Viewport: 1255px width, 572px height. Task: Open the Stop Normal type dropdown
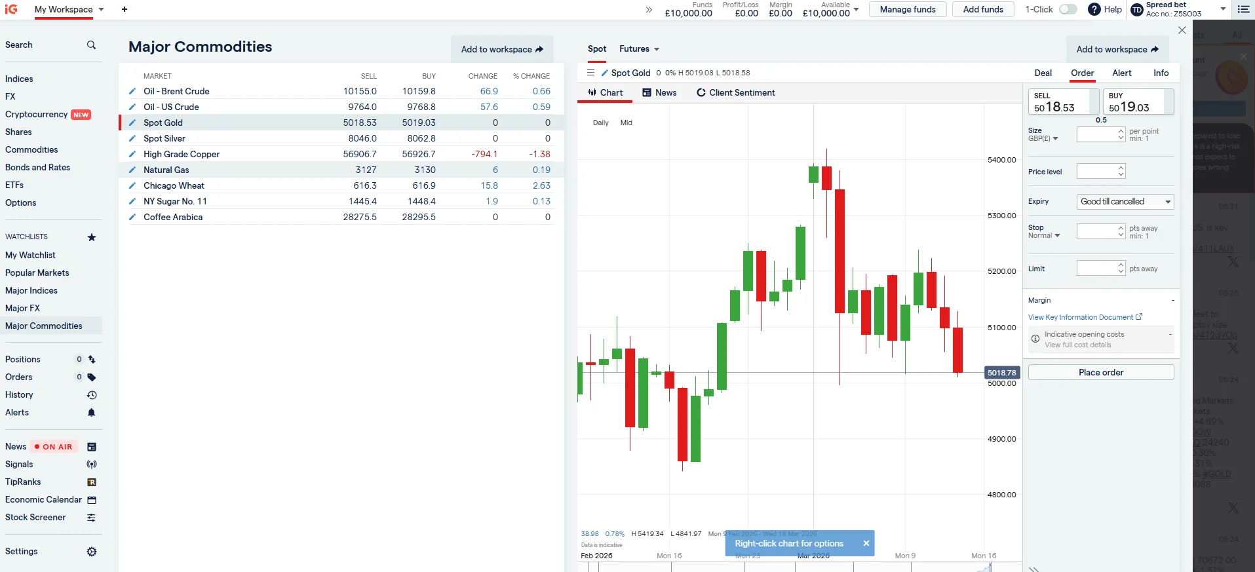click(x=1044, y=236)
